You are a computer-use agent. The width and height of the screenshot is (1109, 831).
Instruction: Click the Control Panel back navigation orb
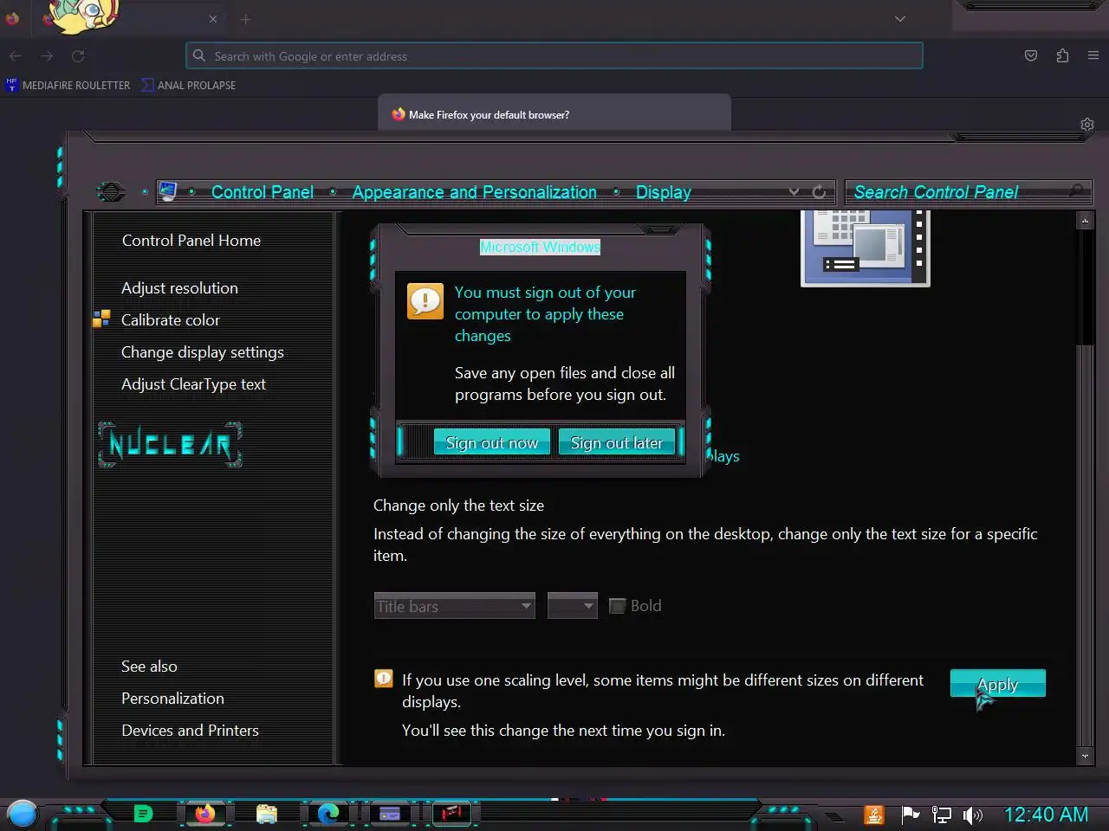click(x=111, y=192)
